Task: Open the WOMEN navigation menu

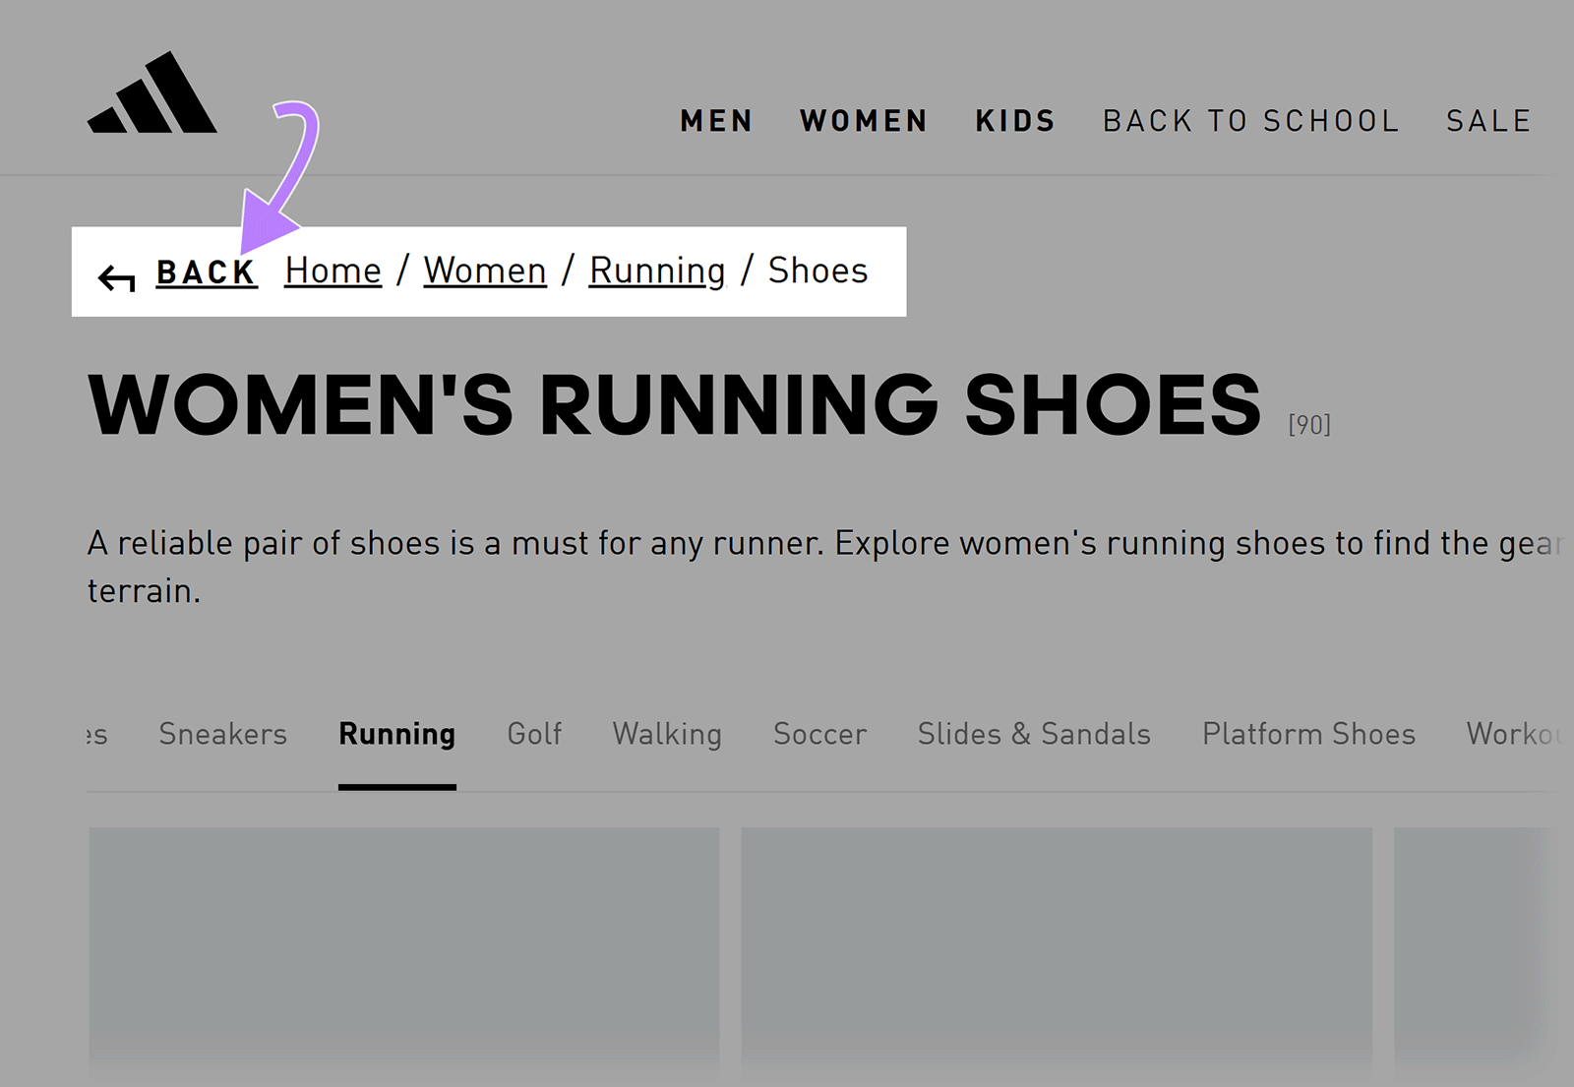Action: click(863, 120)
